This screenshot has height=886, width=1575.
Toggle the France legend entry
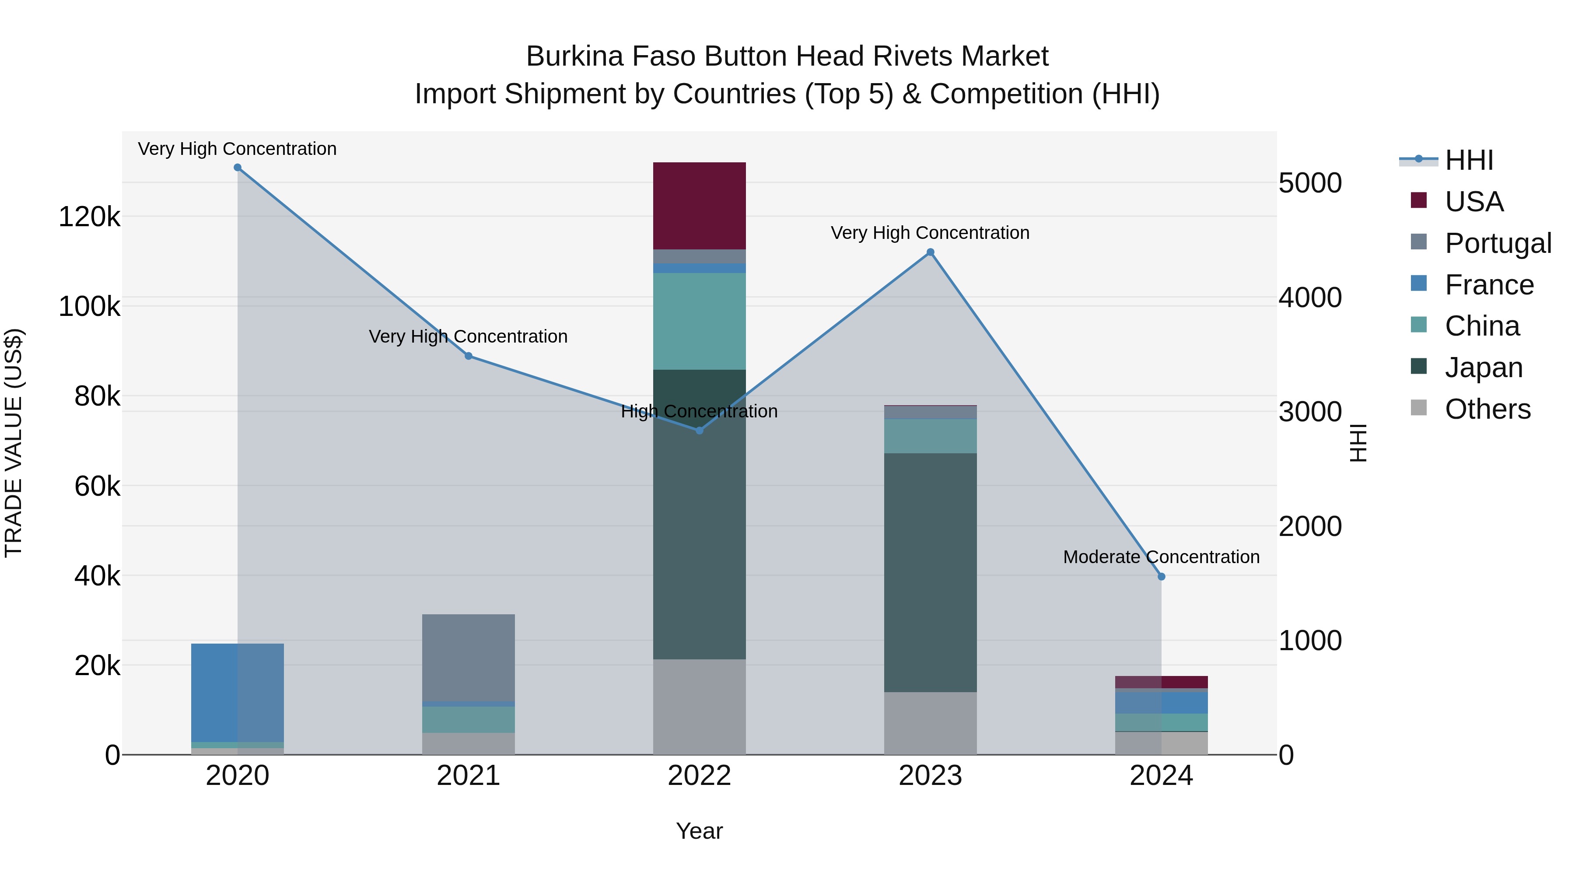point(1472,284)
